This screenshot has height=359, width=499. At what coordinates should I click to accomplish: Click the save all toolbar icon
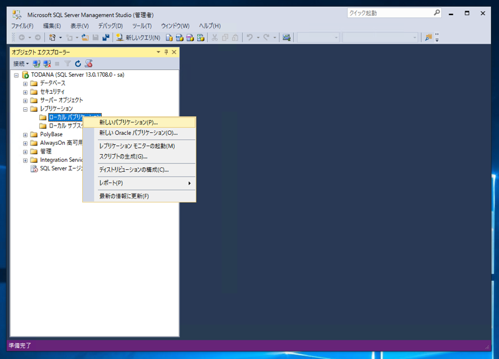106,37
